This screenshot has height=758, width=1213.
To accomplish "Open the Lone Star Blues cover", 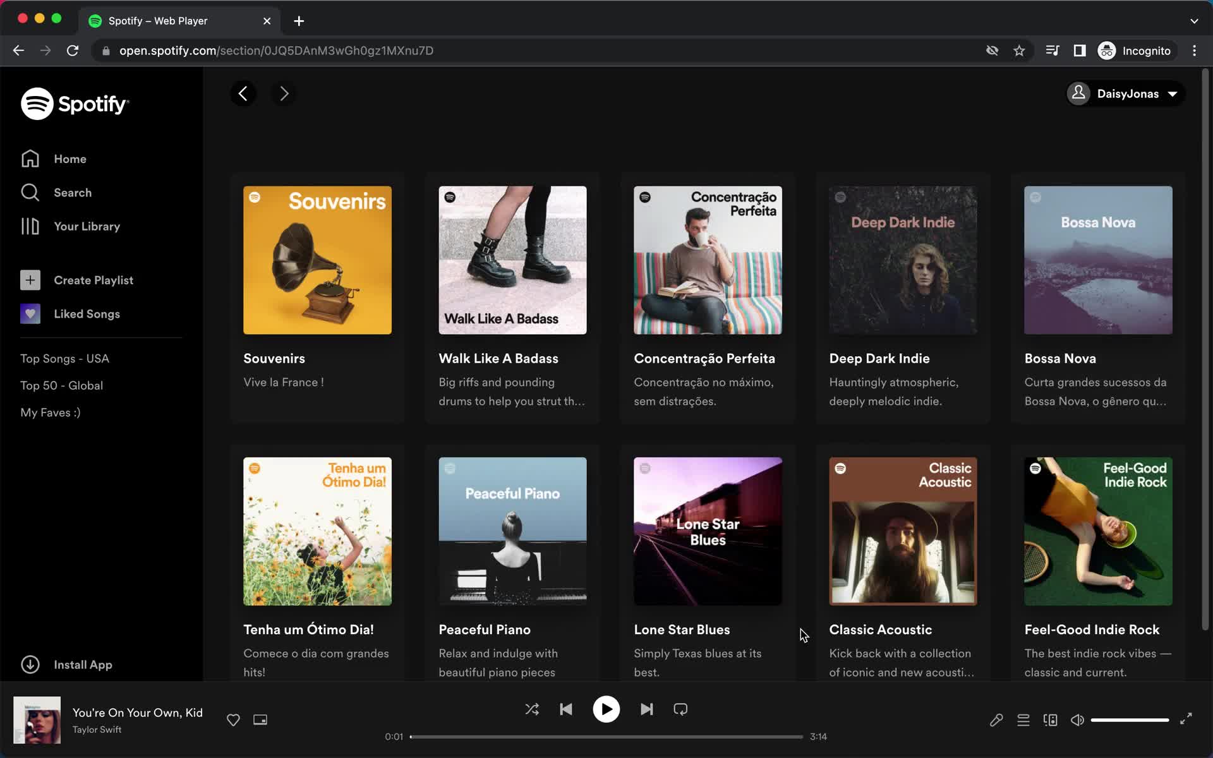I will pos(708,531).
